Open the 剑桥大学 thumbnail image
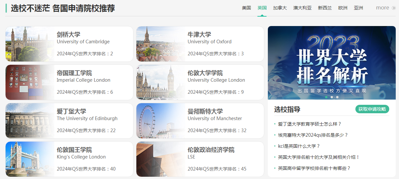399x179 pixels. (x=30, y=44)
